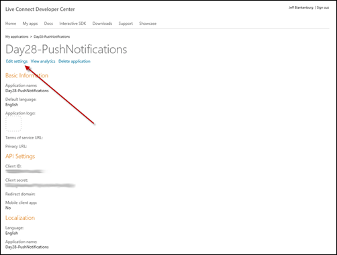Click Jeff Blankenburg user name

301,7
